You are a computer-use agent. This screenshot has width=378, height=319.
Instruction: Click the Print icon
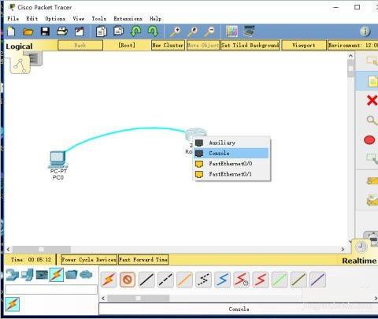tap(62, 32)
